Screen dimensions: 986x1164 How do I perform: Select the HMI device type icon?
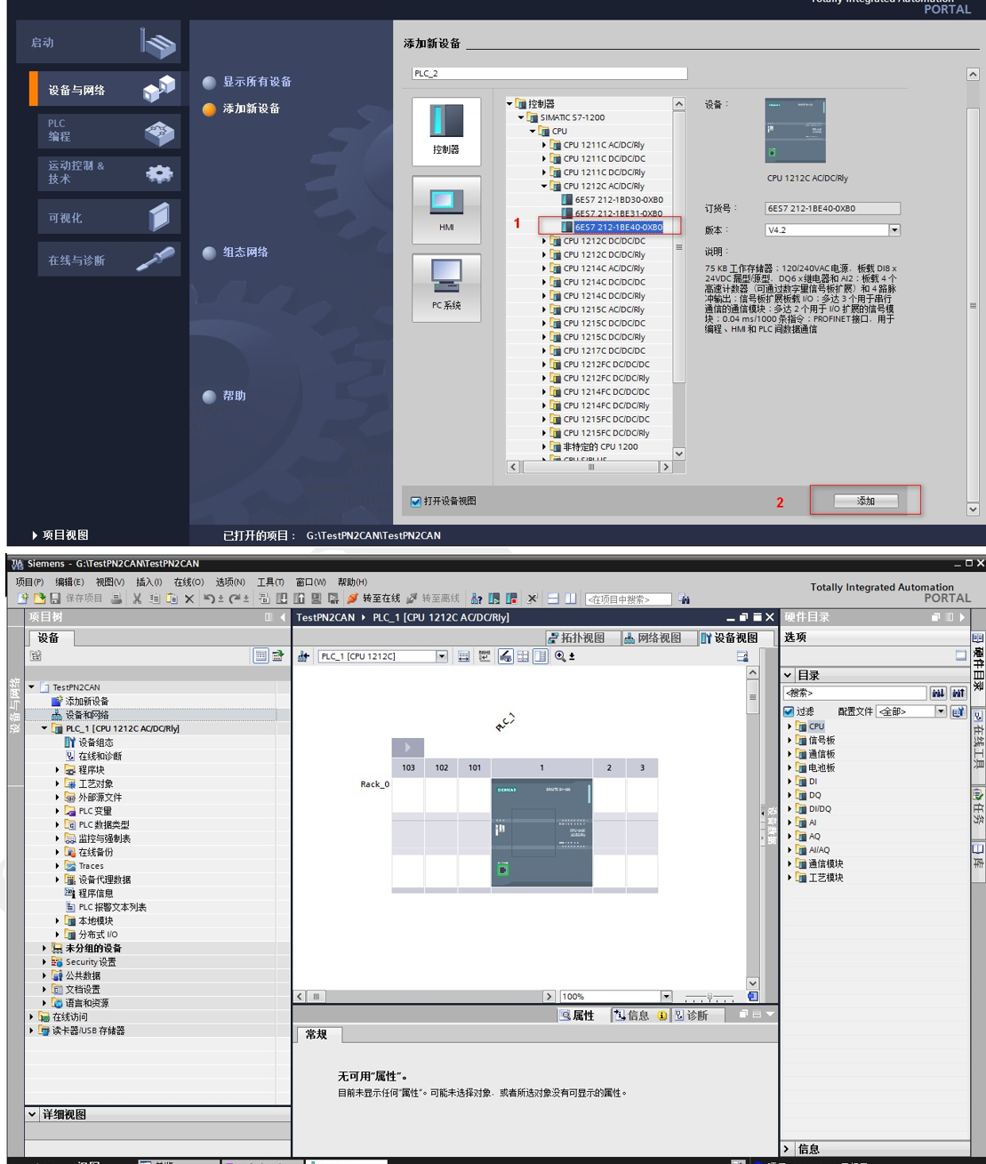(446, 209)
